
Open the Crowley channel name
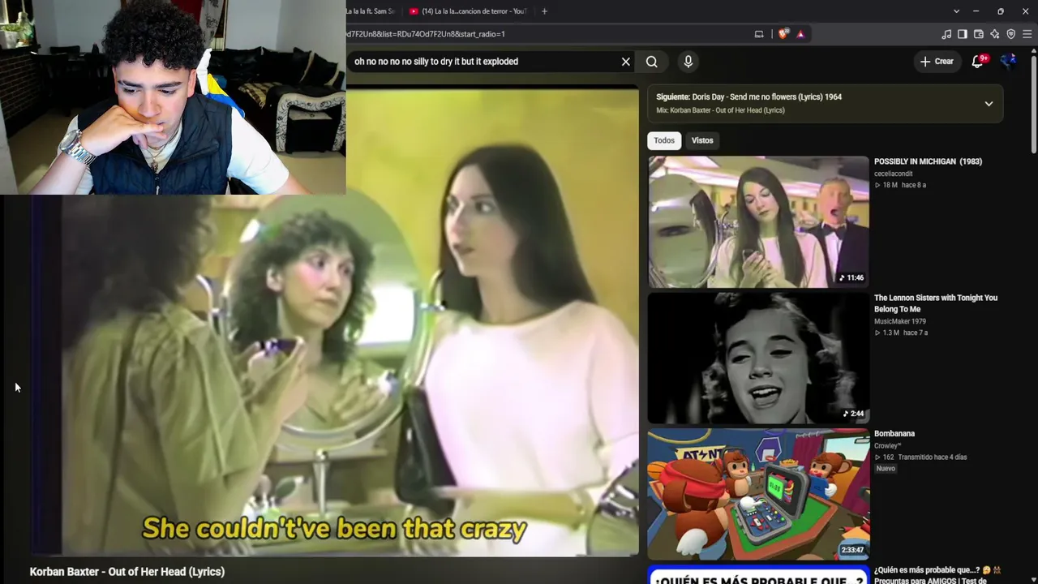(x=887, y=445)
